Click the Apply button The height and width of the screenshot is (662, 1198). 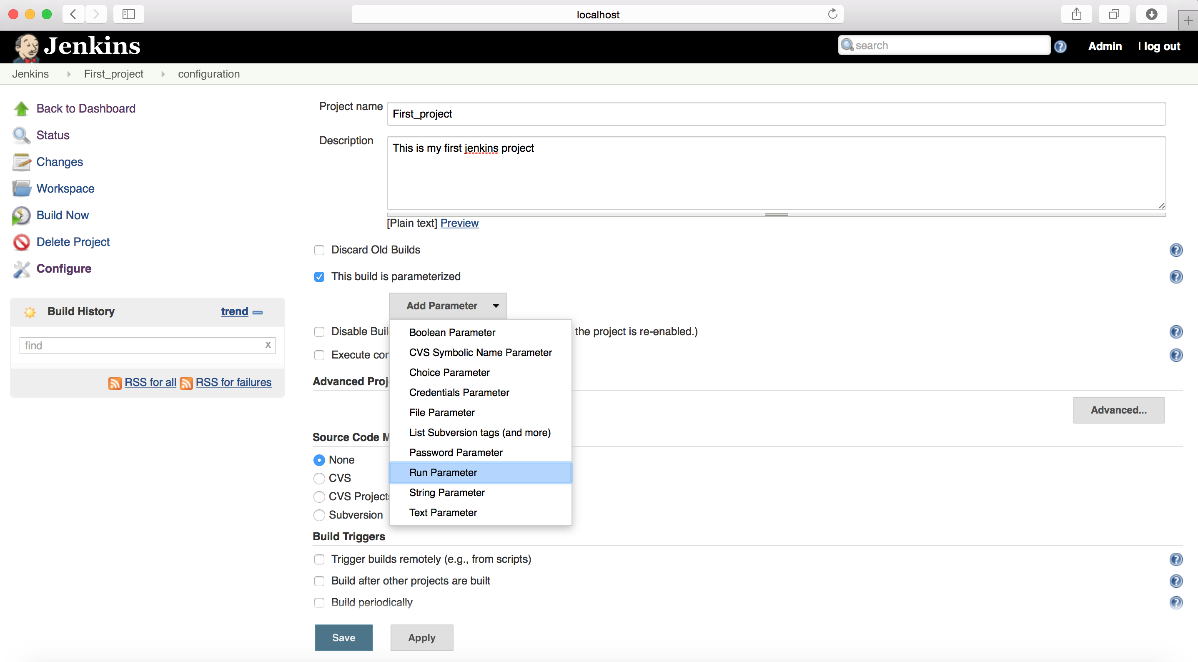[421, 637]
